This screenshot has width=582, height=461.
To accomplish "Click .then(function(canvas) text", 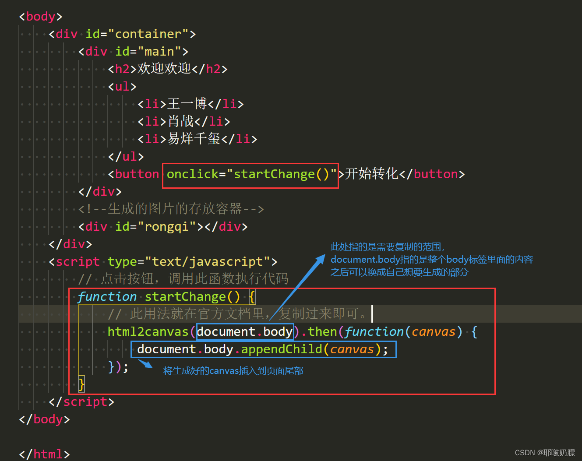I will point(382,332).
